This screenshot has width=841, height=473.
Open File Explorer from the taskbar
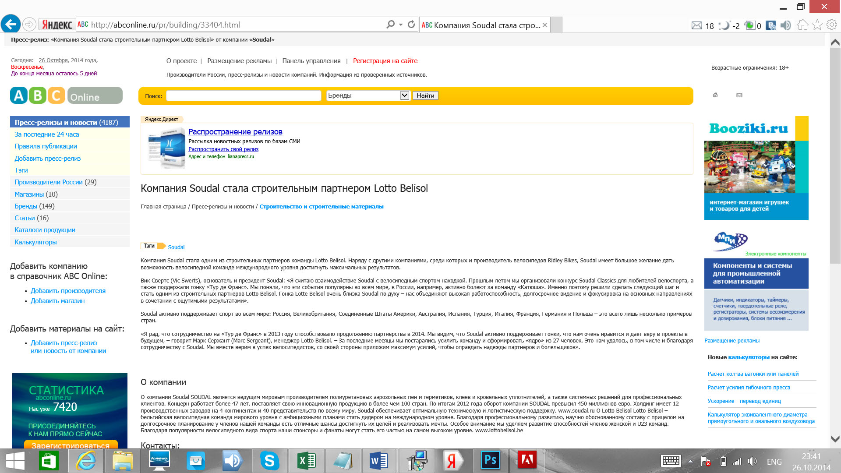click(x=123, y=461)
